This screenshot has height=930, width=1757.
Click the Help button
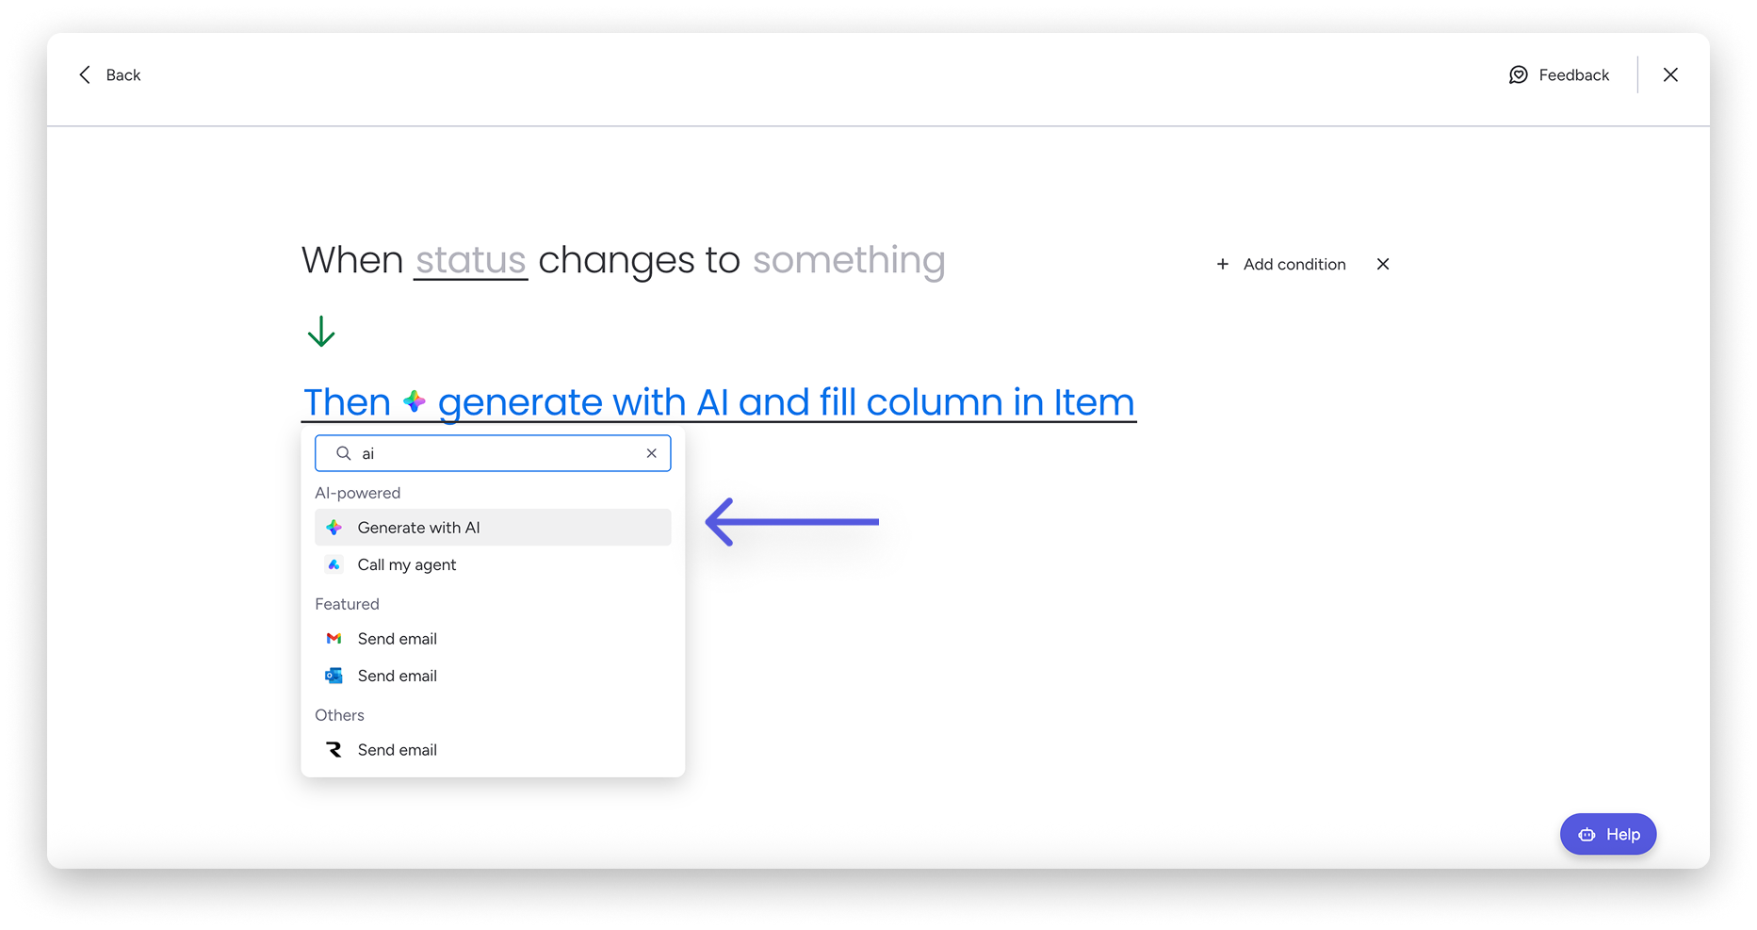click(x=1607, y=834)
